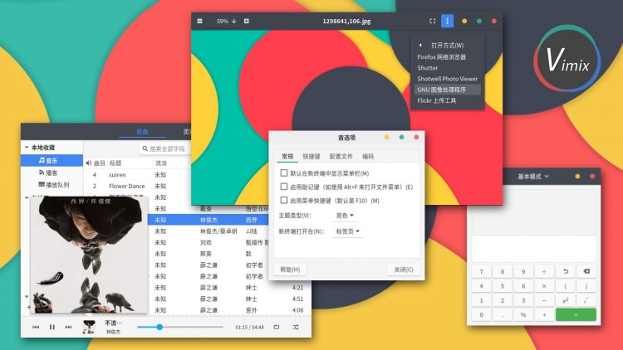
Task: Click the 标题 column header
Action: pyautogui.click(x=115, y=163)
